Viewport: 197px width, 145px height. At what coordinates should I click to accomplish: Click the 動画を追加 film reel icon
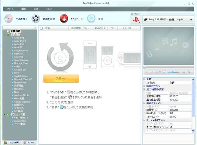pyautogui.click(x=36, y=19)
